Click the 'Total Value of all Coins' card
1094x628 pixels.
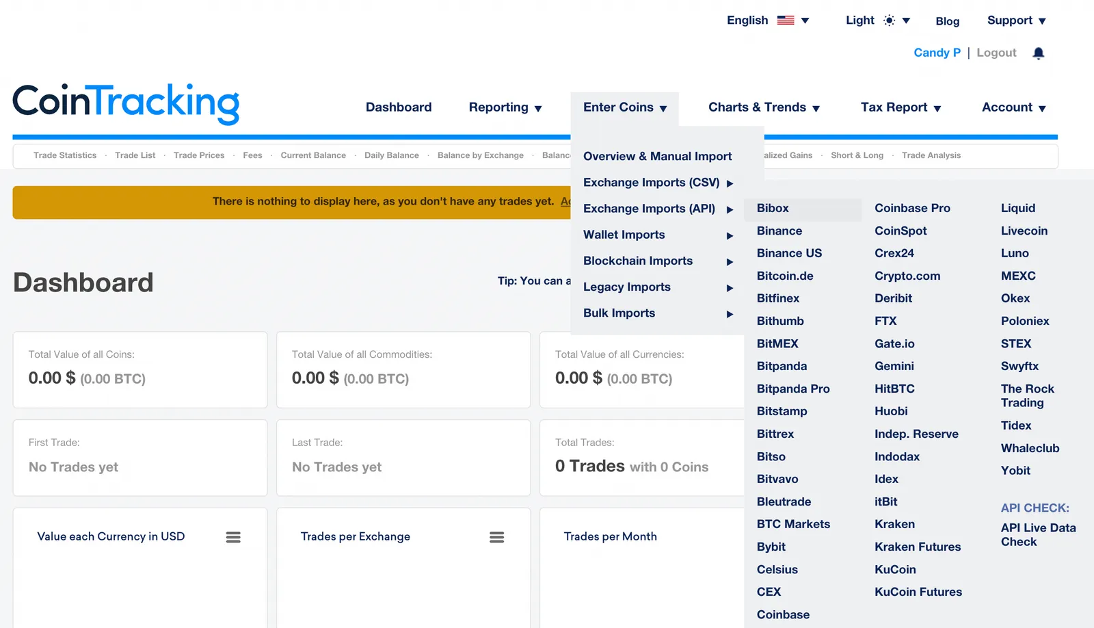click(140, 369)
